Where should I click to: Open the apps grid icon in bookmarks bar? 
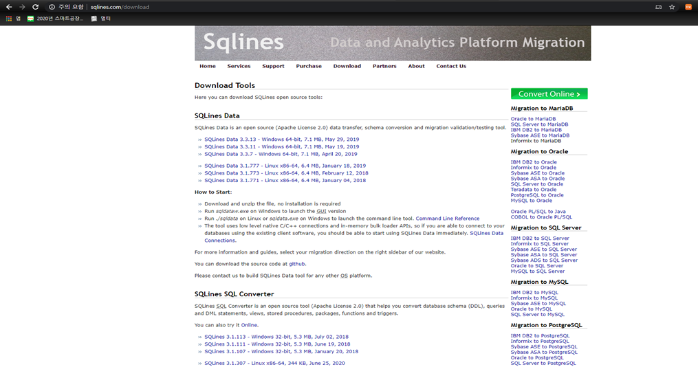(9, 19)
